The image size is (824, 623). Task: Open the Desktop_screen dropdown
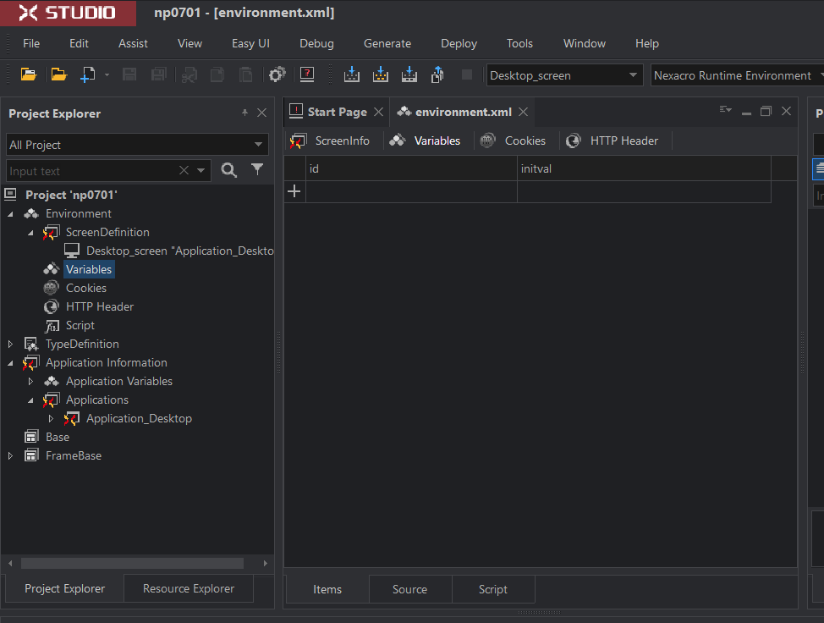click(564, 75)
